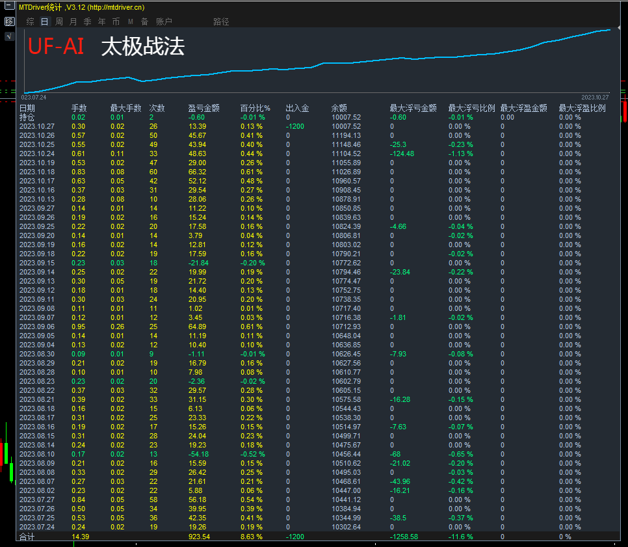Toggle the 日 daily view button

44,21
